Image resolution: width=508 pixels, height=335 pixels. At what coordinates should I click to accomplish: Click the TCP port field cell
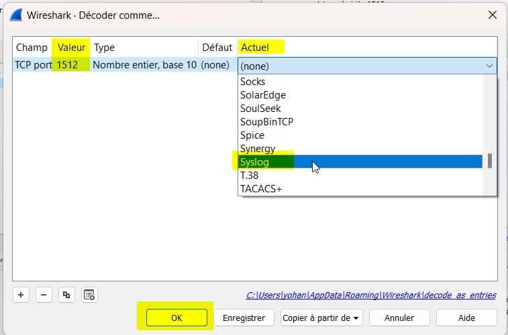pyautogui.click(x=34, y=65)
